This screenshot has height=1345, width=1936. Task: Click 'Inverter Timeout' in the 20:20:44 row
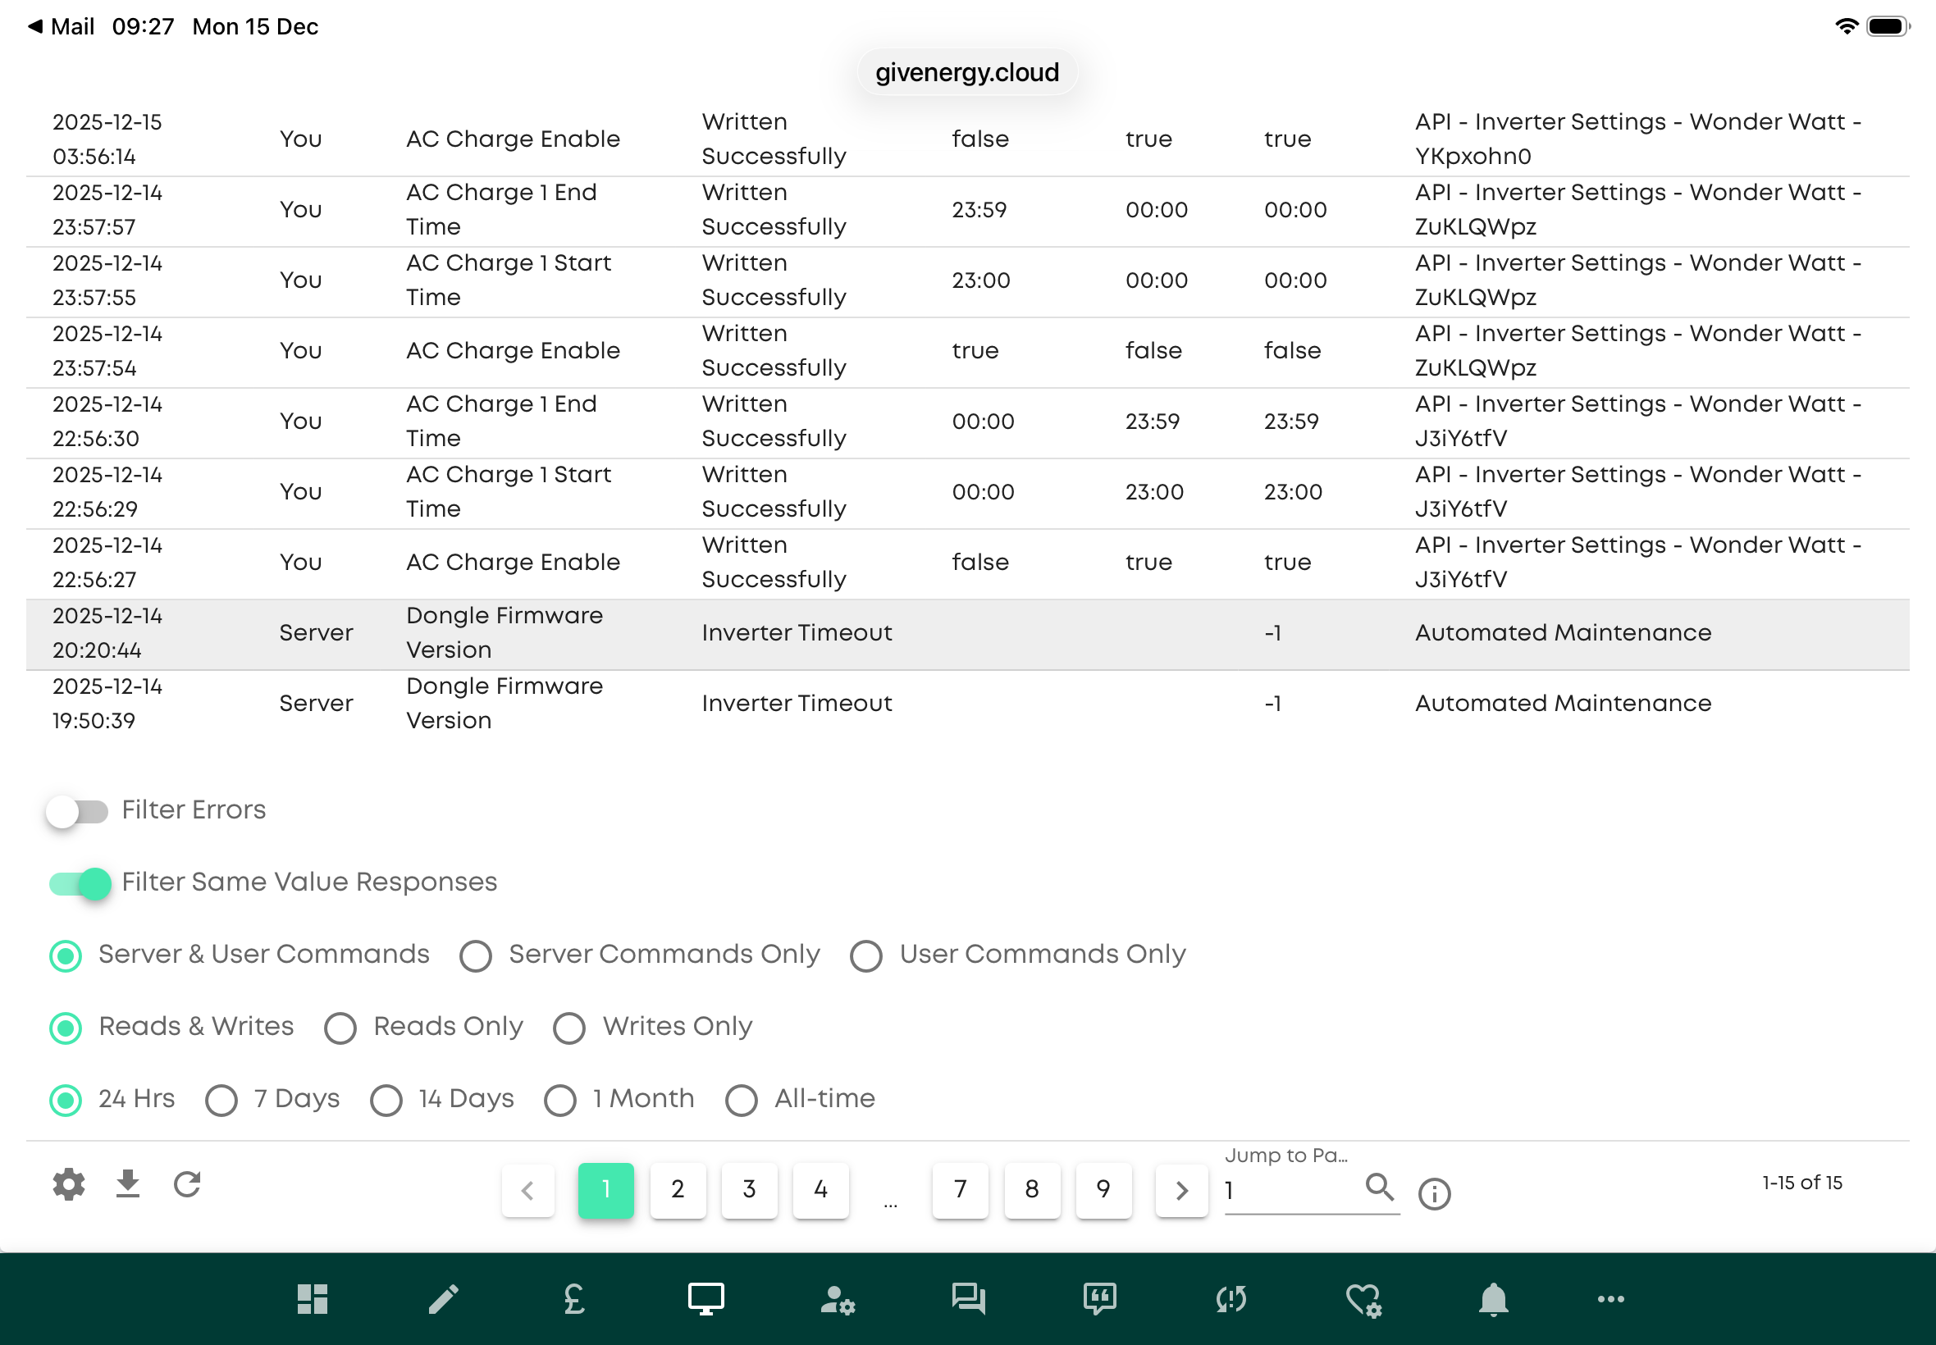point(797,633)
